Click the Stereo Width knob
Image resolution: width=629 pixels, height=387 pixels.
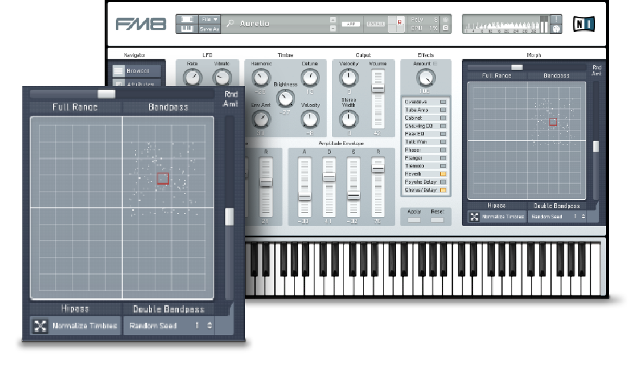(x=348, y=119)
